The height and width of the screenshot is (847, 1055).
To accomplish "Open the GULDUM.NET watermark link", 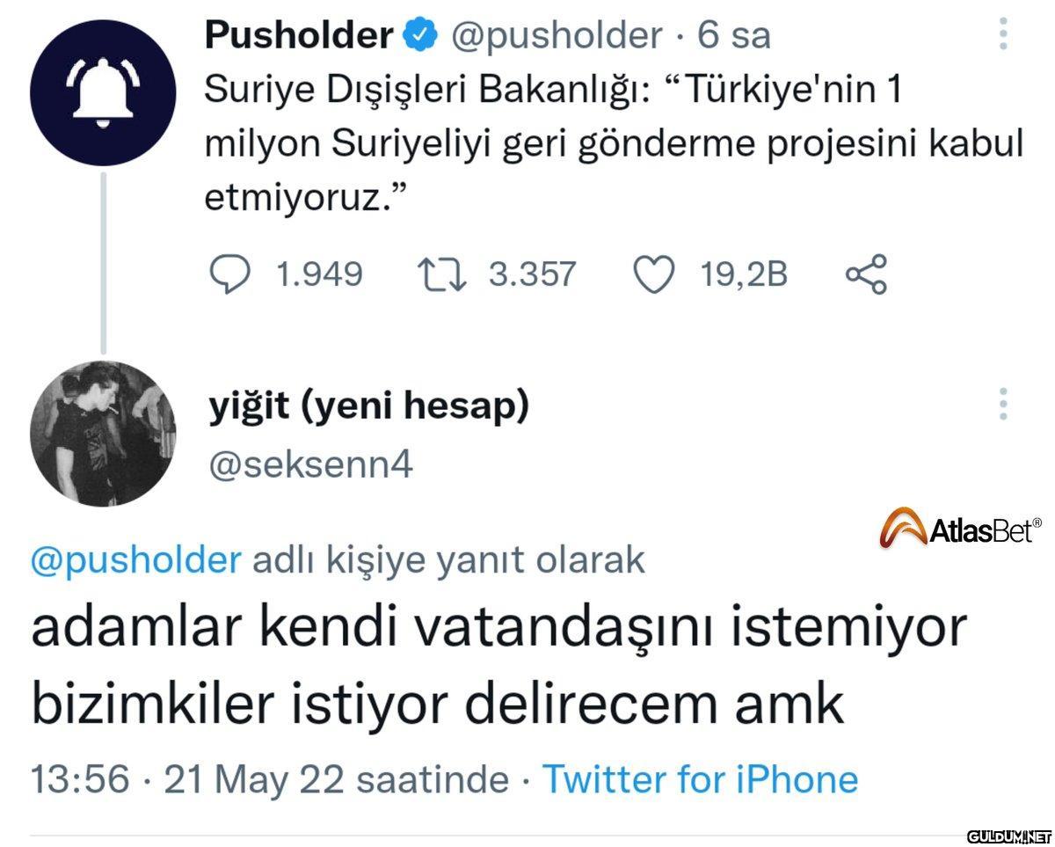I will [x=1009, y=834].
